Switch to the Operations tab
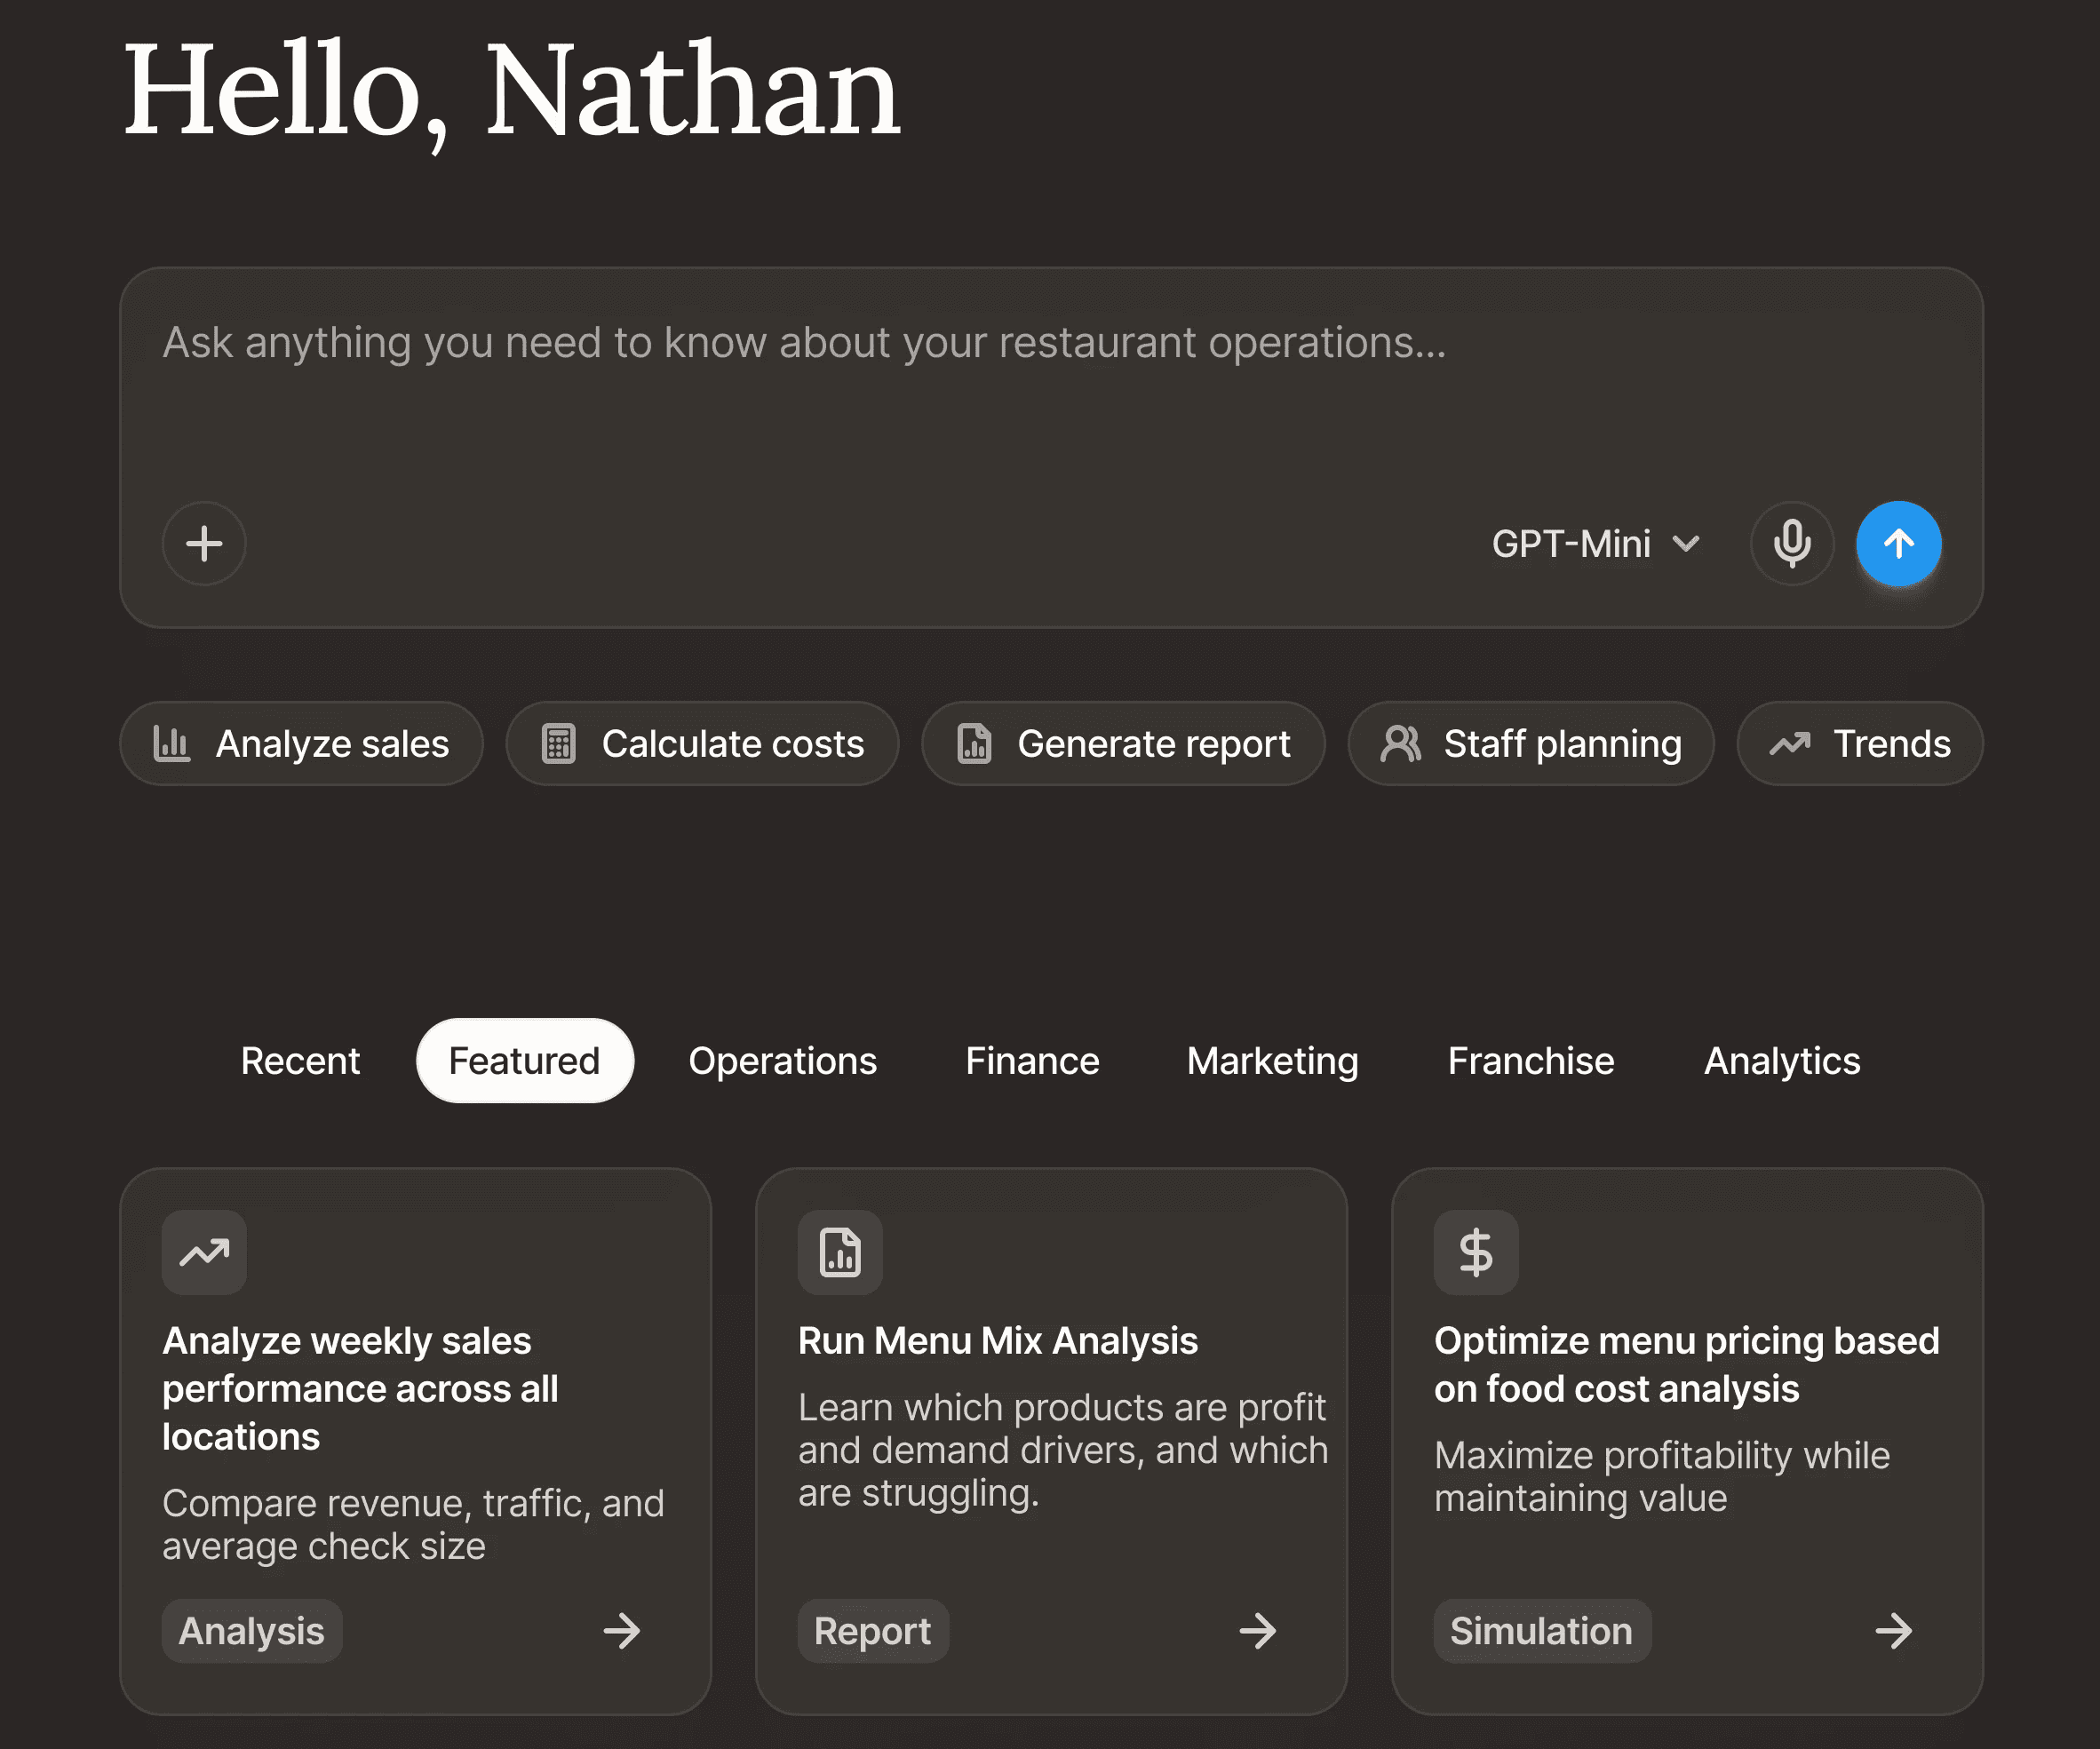Viewport: 2100px width, 1749px height. 782,1061
